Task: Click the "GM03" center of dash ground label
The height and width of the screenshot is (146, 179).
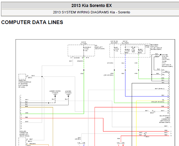Action: click(x=68, y=94)
